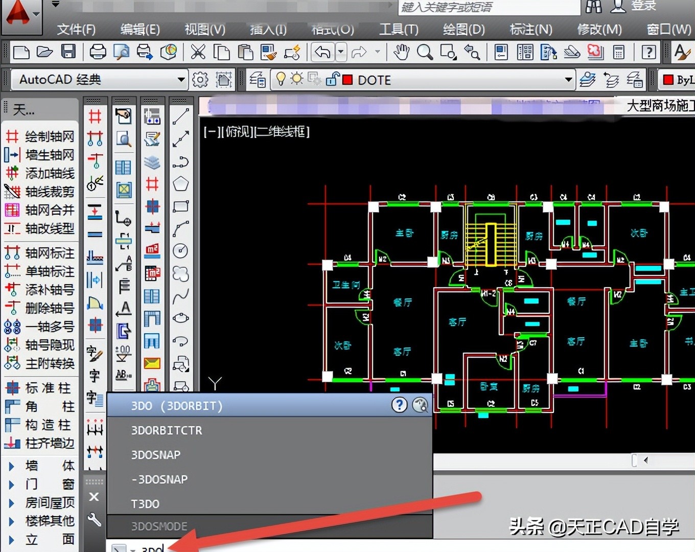Open the 工具(T) menu
The image size is (695, 552).
(398, 29)
